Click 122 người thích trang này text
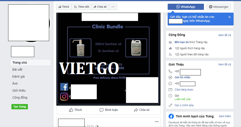 click(x=190, y=48)
